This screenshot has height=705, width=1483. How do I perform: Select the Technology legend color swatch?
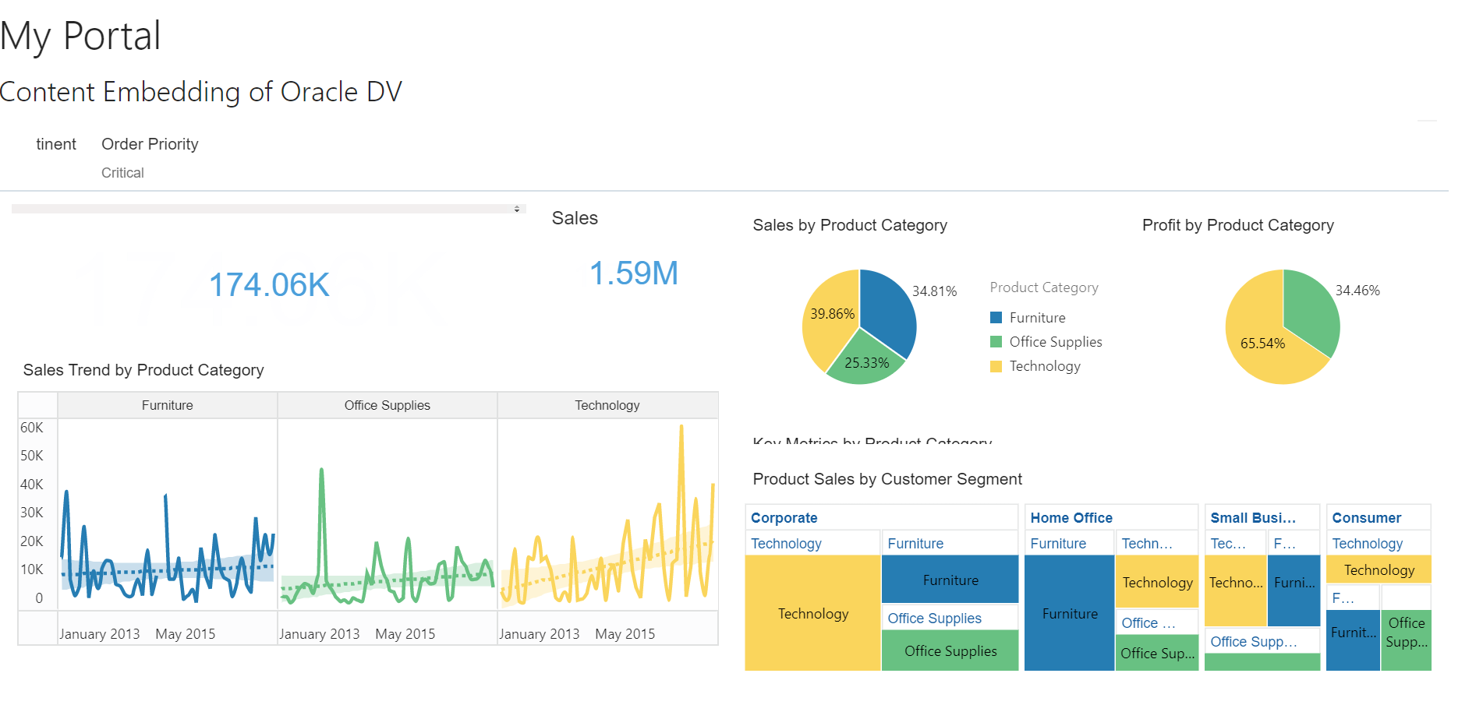[x=996, y=365]
